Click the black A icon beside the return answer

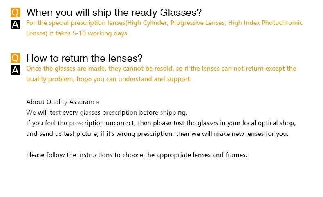(15, 70)
